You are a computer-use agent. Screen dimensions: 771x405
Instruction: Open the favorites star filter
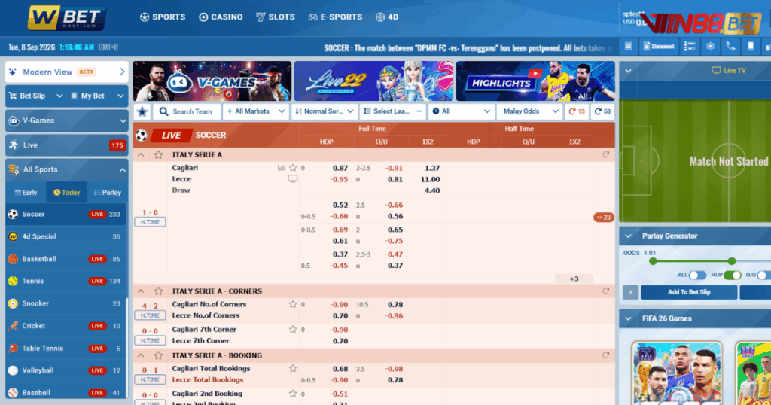tap(142, 111)
